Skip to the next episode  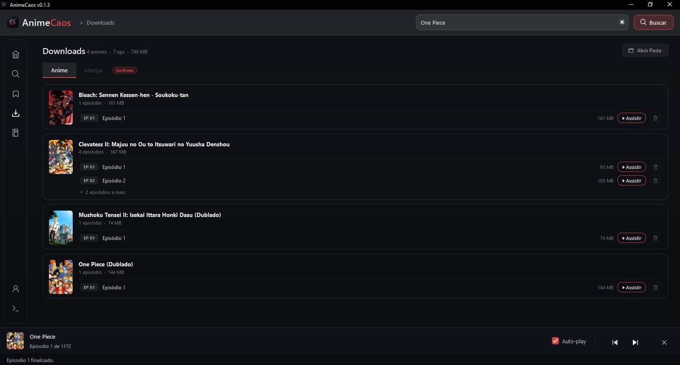pos(635,342)
